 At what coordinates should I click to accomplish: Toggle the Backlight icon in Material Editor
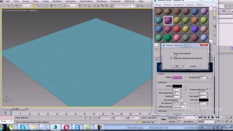[x=214, y=13]
